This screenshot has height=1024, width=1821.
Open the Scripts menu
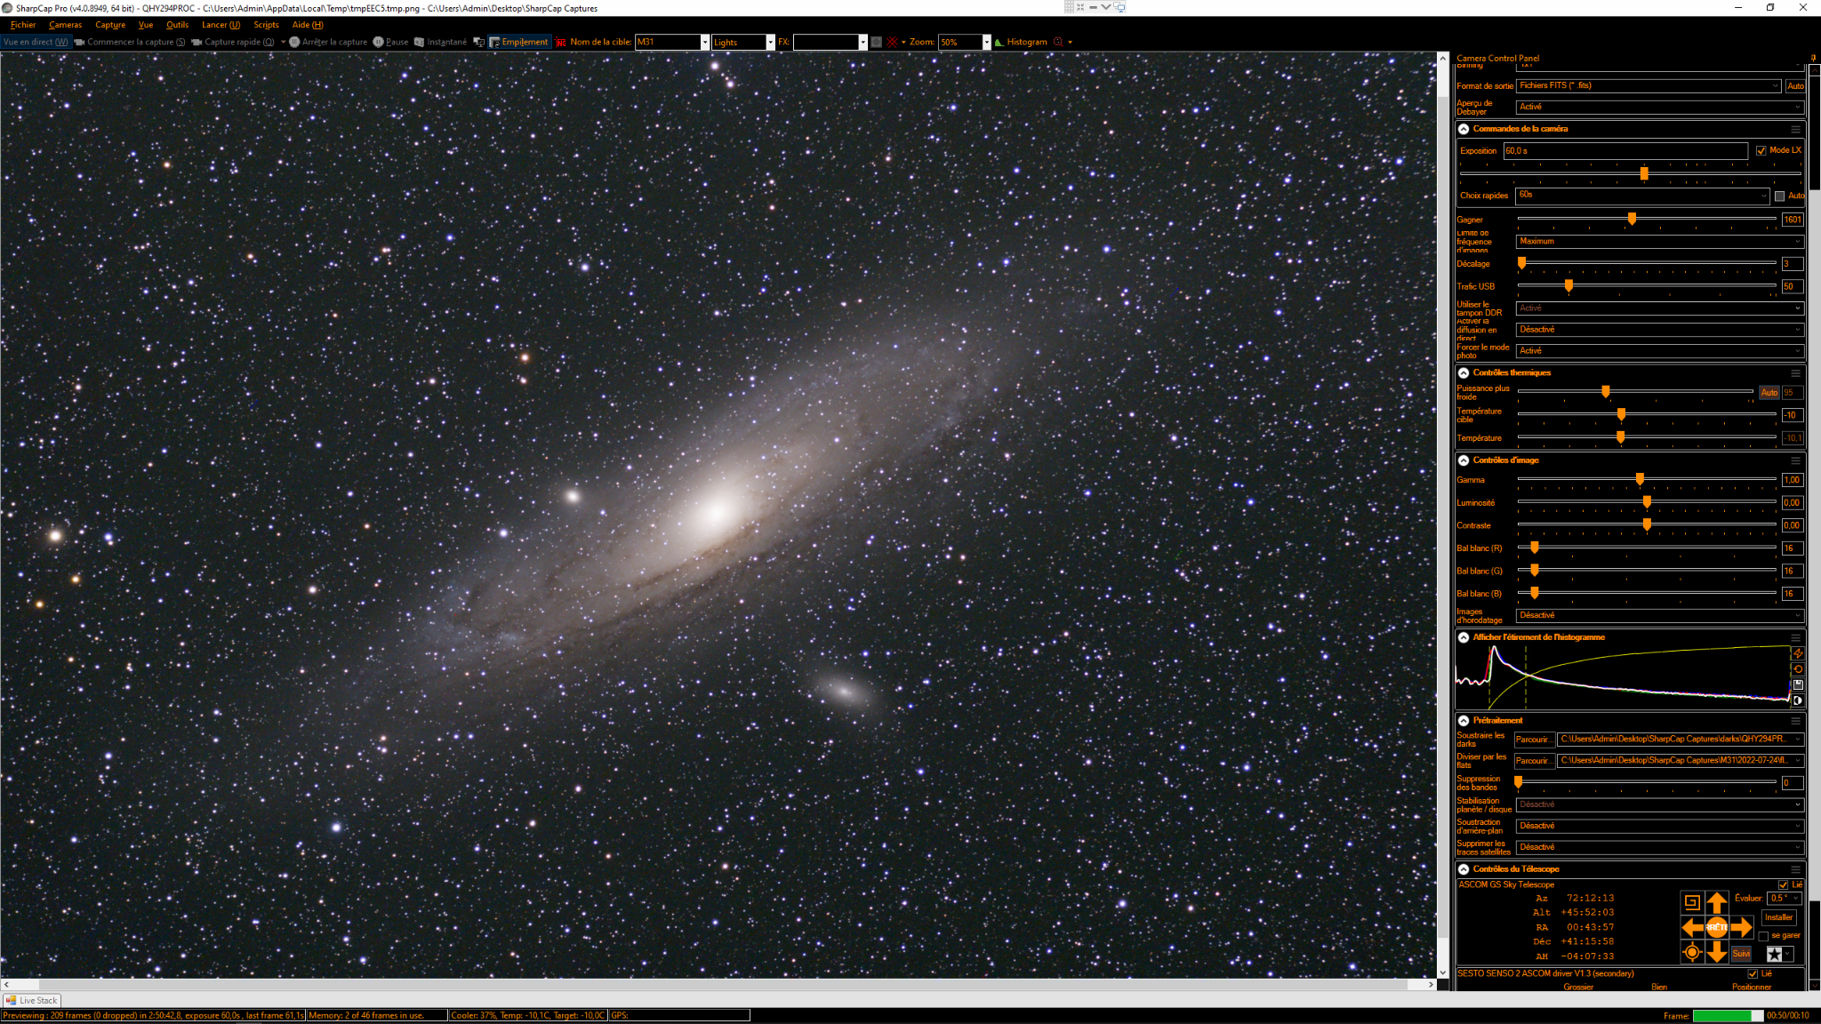click(266, 25)
